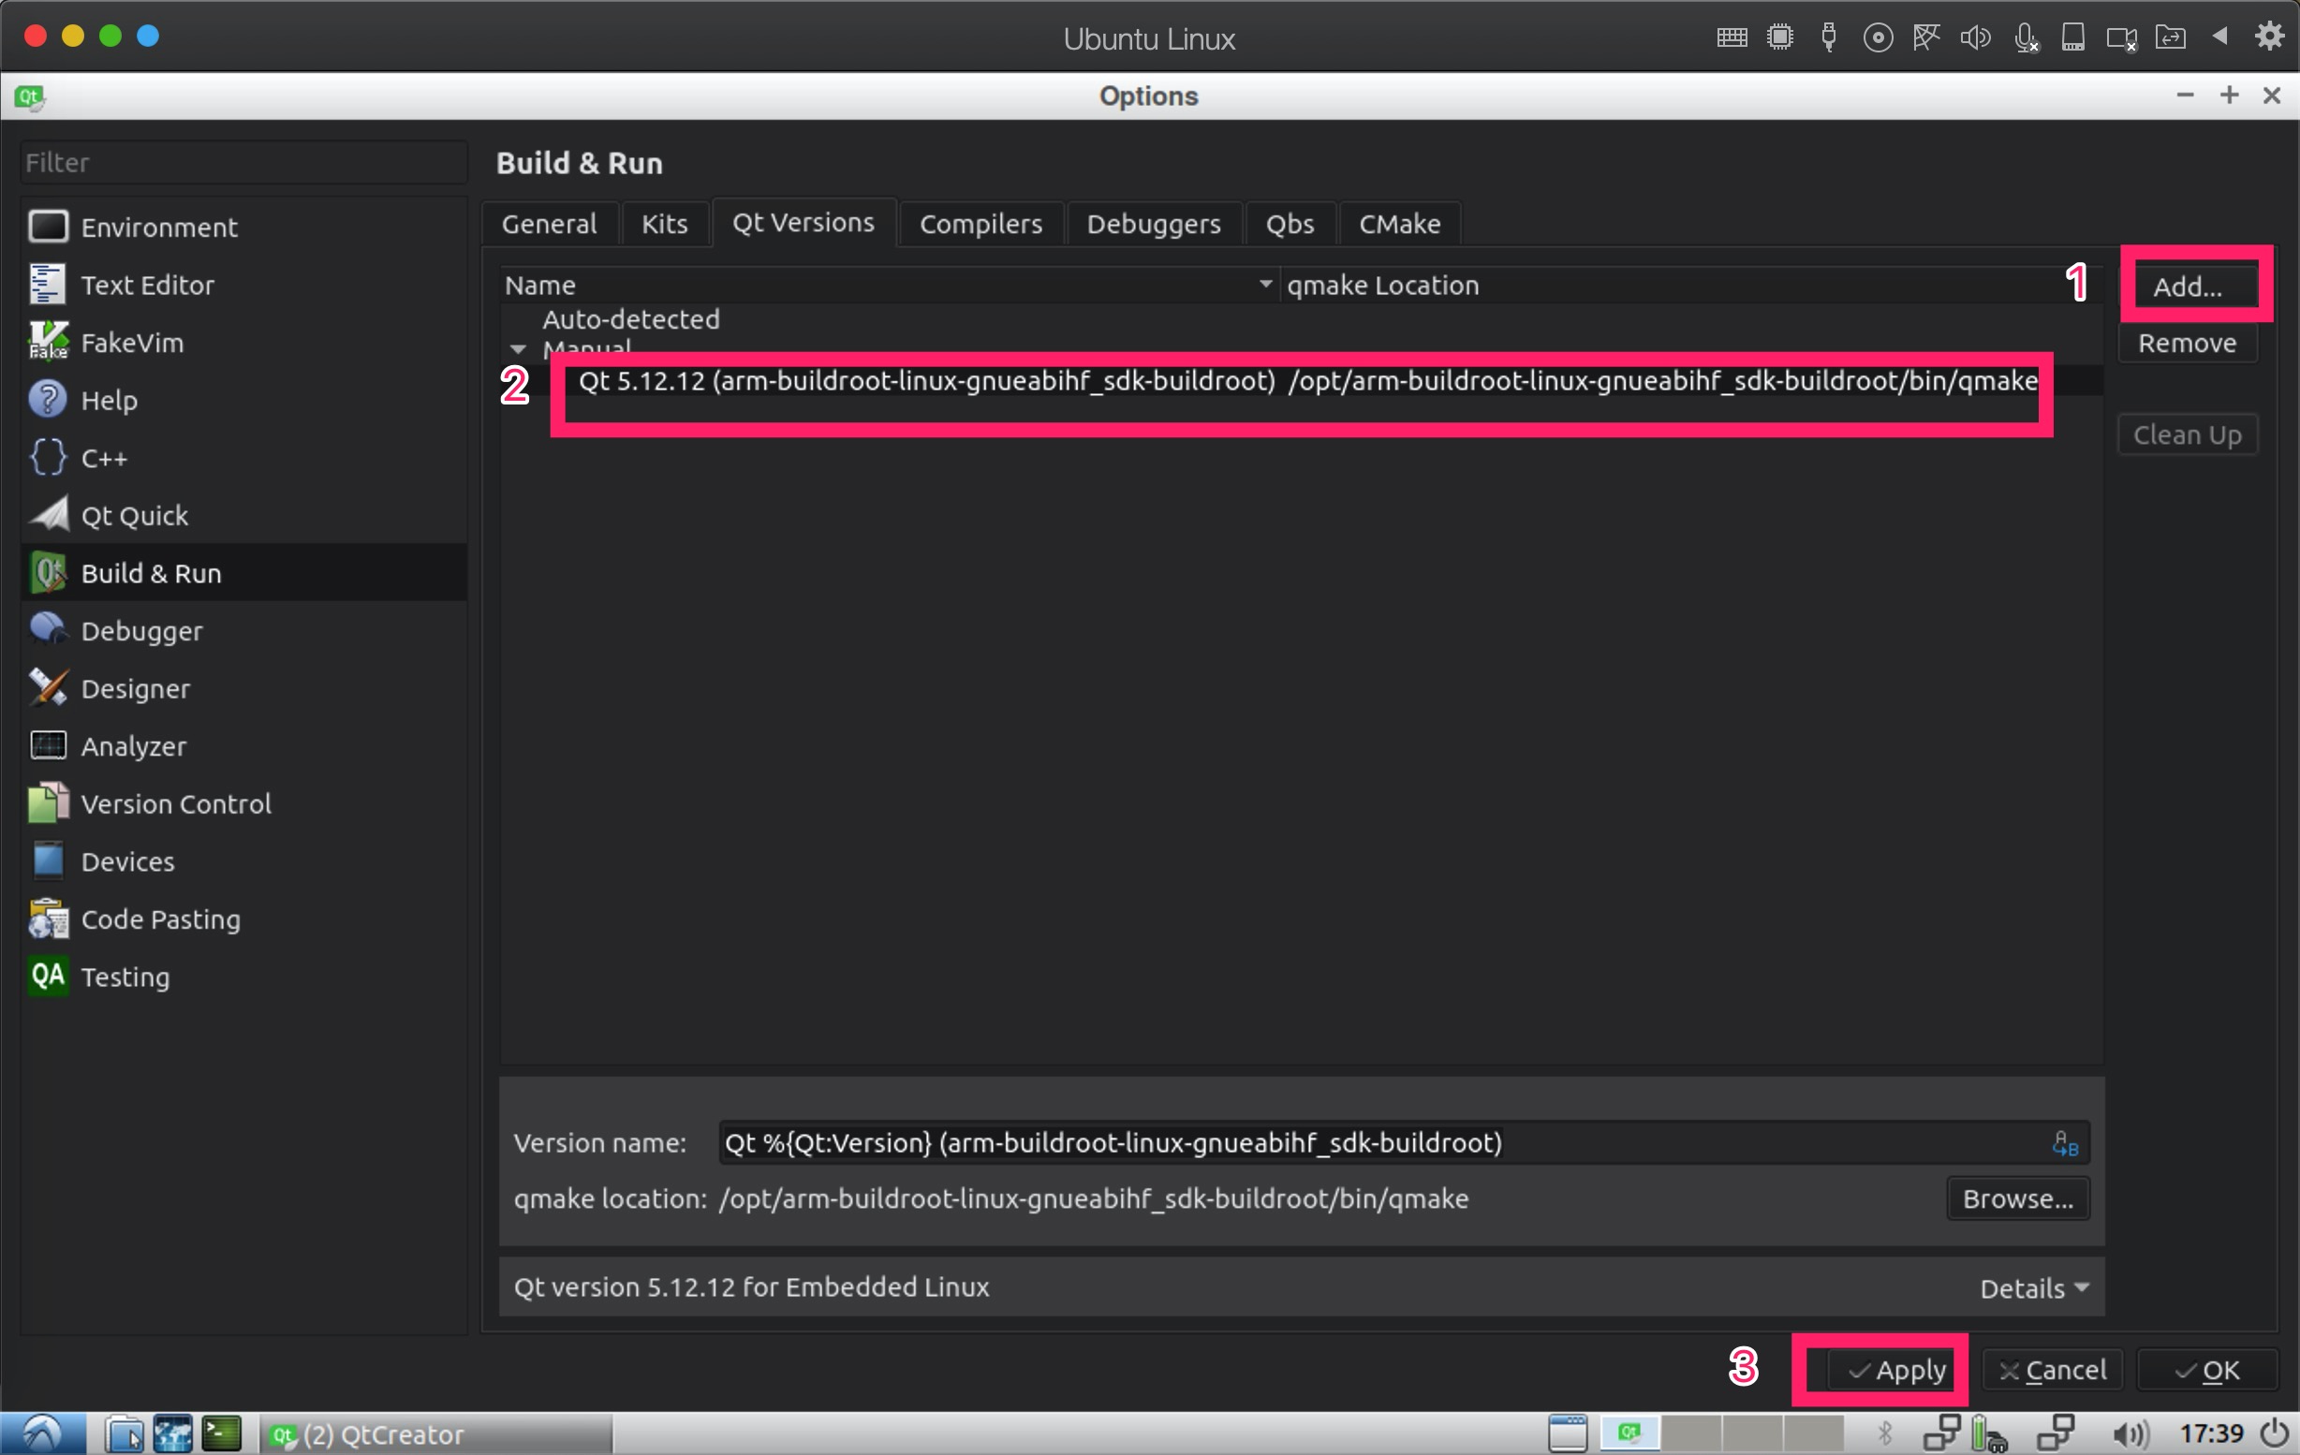The image size is (2300, 1455).
Task: Open the Version Control settings category
Action: point(243,804)
